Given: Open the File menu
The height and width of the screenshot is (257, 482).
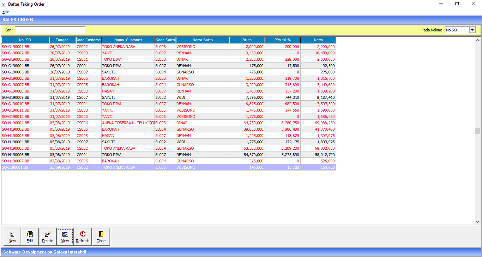Looking at the screenshot, I should point(6,12).
